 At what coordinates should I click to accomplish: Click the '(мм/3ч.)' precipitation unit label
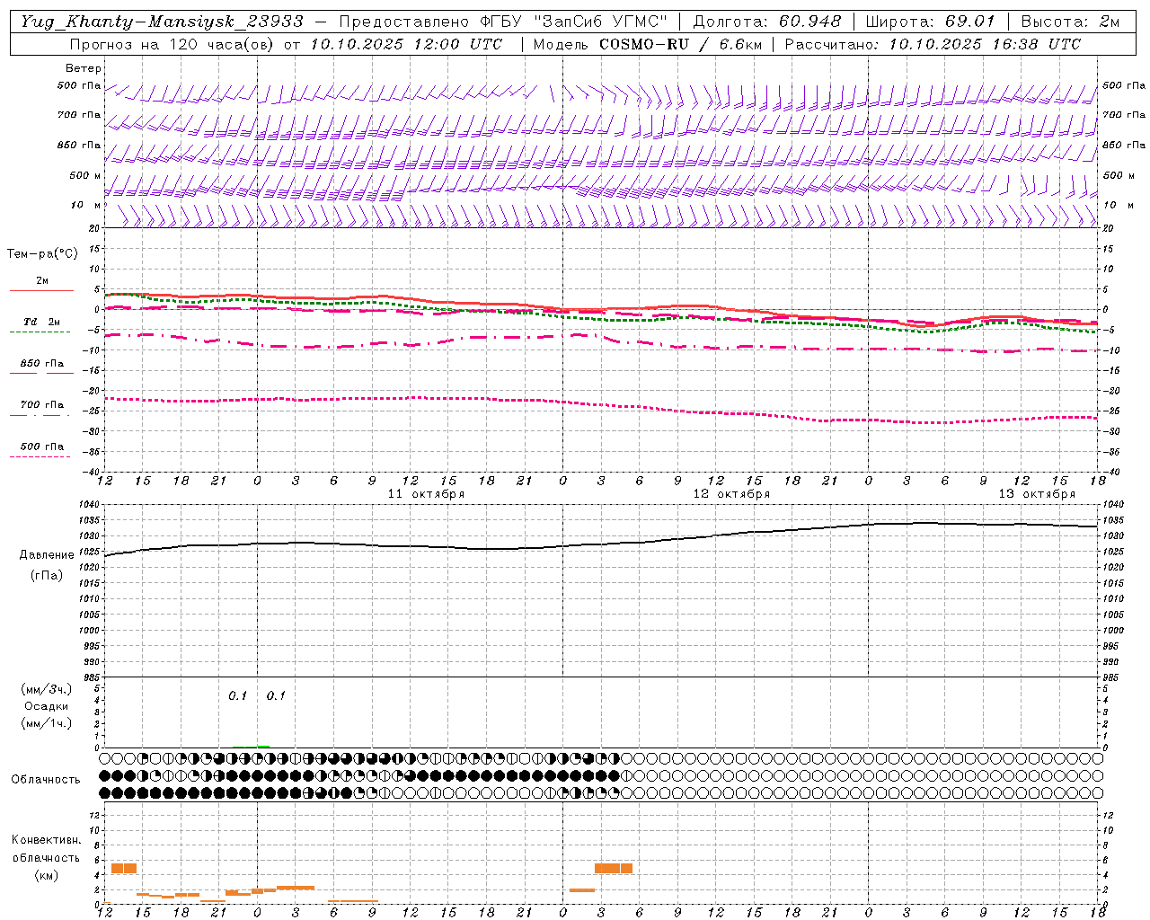click(x=47, y=689)
